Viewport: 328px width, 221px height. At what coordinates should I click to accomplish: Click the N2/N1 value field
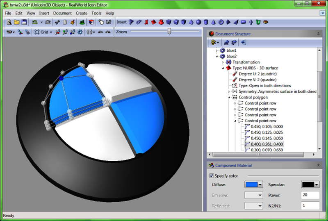(x=310, y=206)
